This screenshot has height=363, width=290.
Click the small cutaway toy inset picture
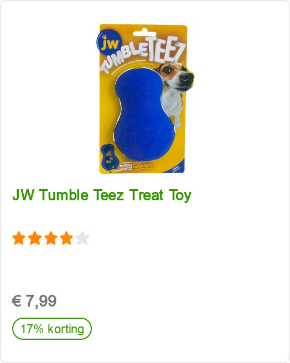[x=109, y=158]
